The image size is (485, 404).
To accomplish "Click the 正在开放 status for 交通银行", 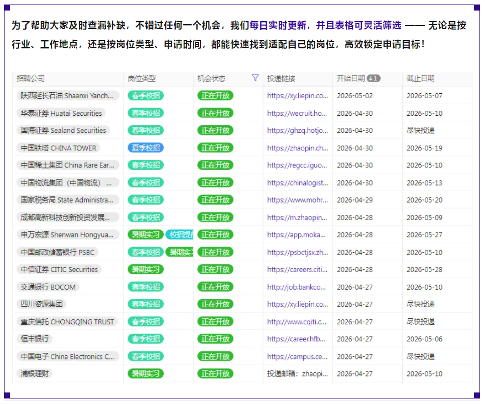I will click(x=215, y=287).
